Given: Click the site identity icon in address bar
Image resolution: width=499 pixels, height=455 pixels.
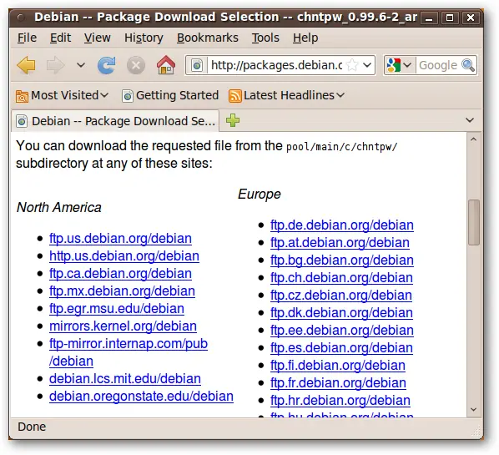Looking at the screenshot, I should [x=197, y=66].
